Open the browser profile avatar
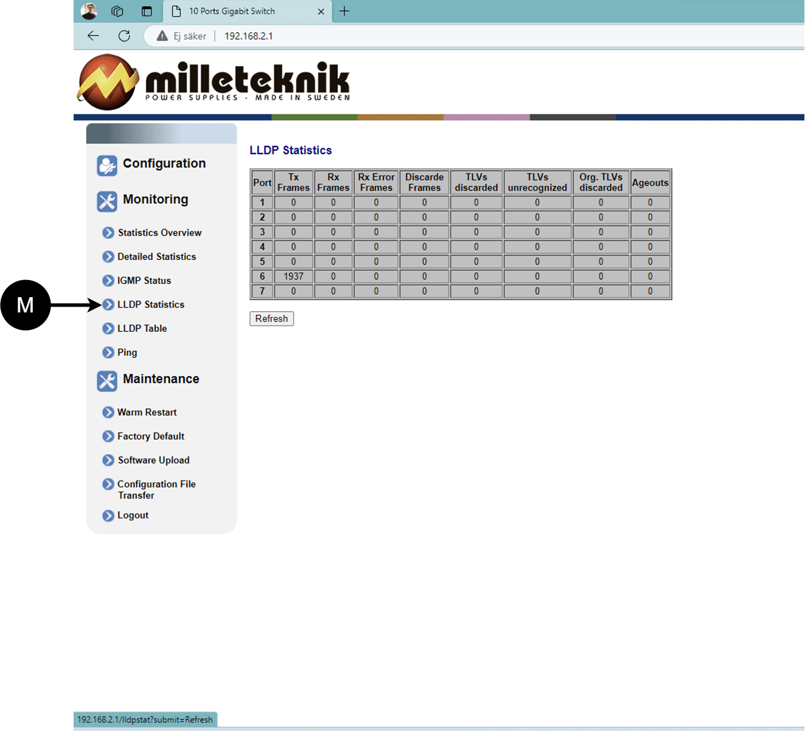Image resolution: width=805 pixels, height=732 pixels. [x=89, y=11]
